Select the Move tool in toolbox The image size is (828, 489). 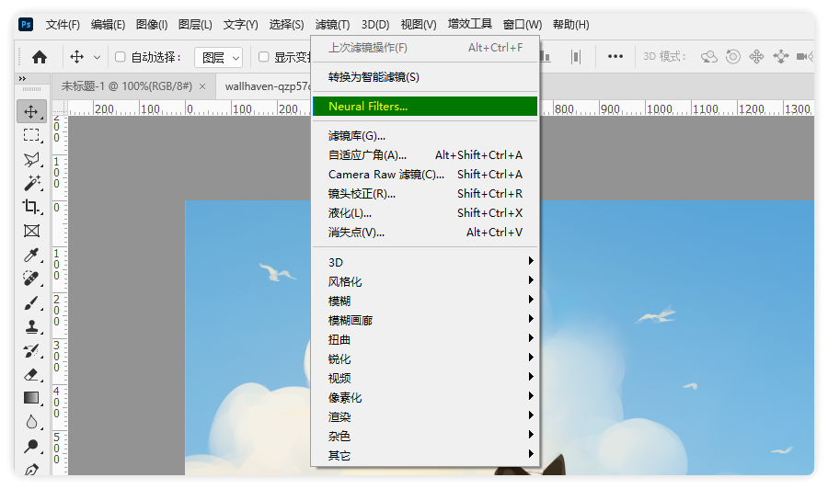coord(31,111)
